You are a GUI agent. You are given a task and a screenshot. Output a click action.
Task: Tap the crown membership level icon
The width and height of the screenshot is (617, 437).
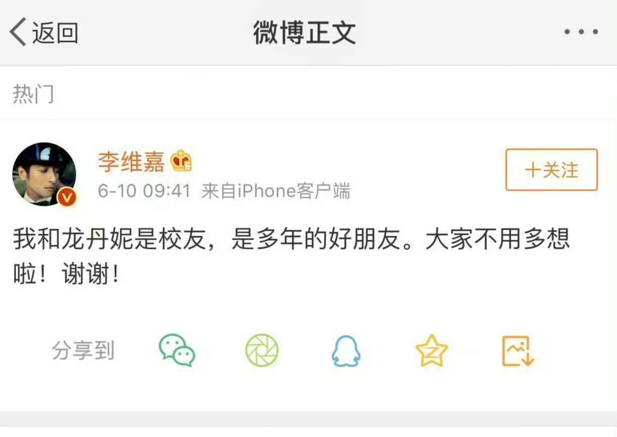[x=181, y=161]
